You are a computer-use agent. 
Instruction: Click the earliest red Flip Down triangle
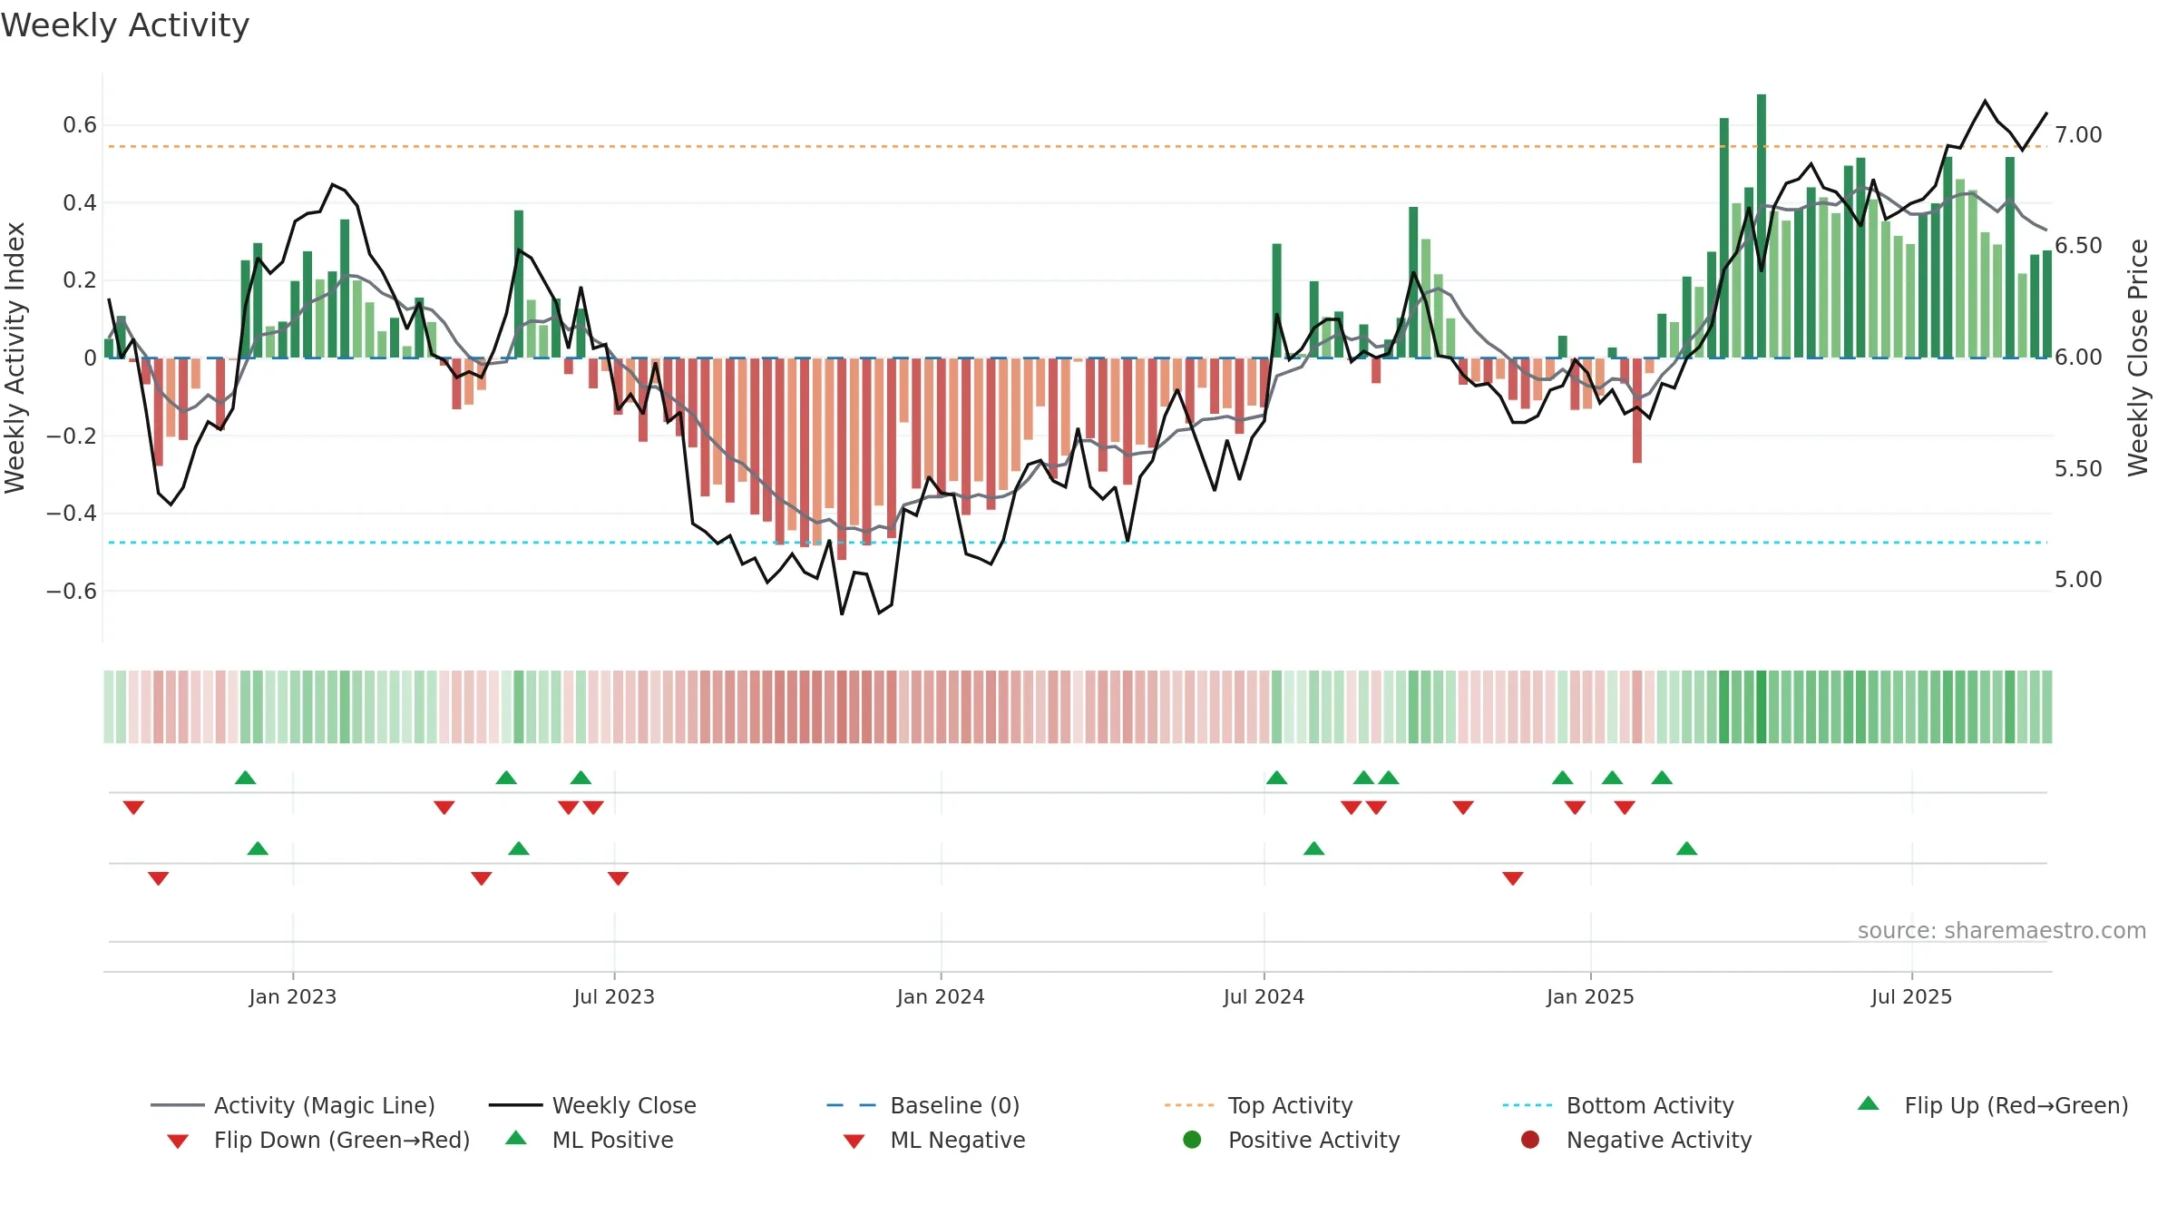click(133, 808)
